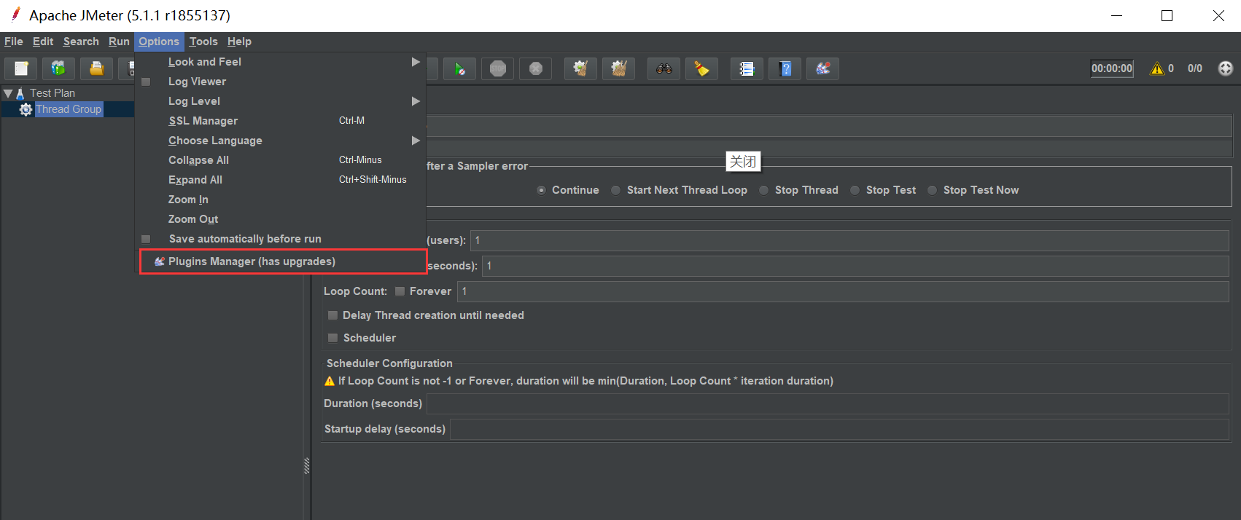Click the Stop test toolbar icon

coord(498,68)
